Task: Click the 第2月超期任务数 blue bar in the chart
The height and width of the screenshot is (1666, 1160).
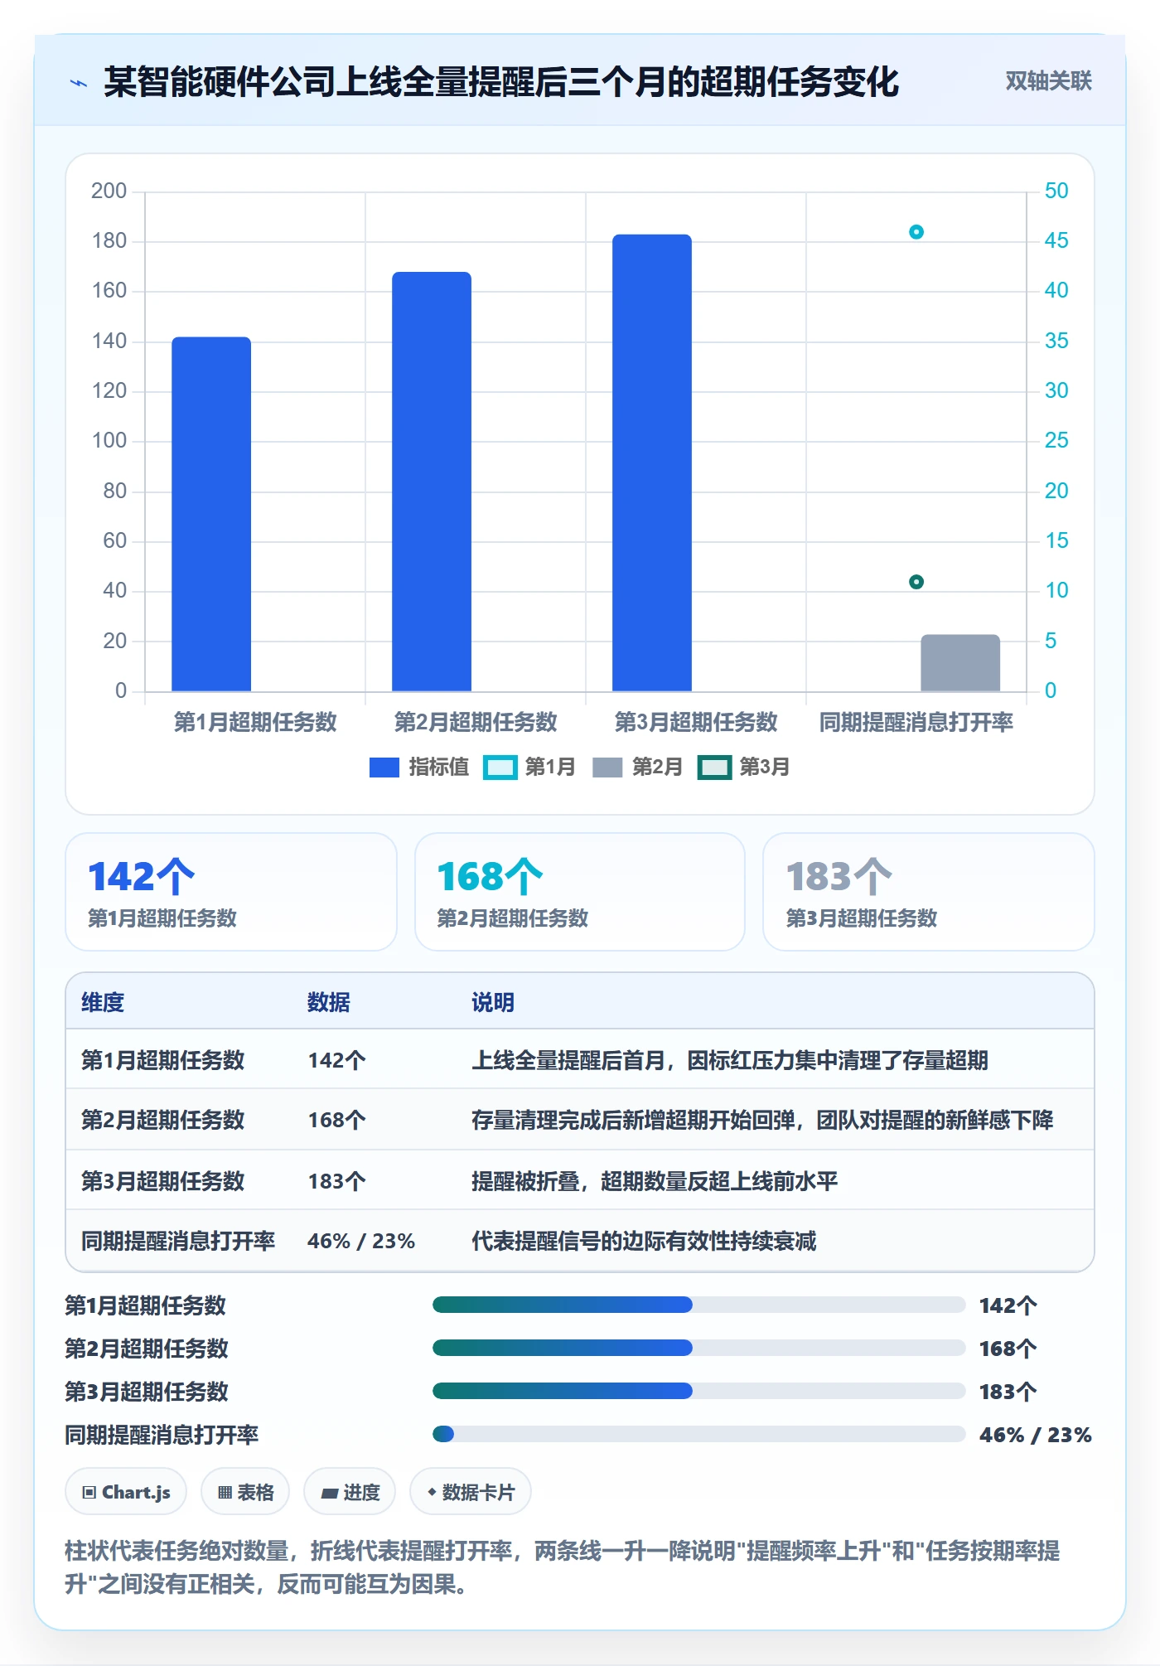Action: coord(432,482)
